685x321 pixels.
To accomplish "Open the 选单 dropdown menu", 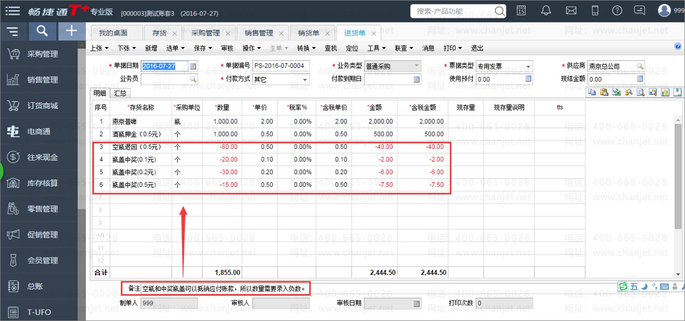I will tap(175, 48).
